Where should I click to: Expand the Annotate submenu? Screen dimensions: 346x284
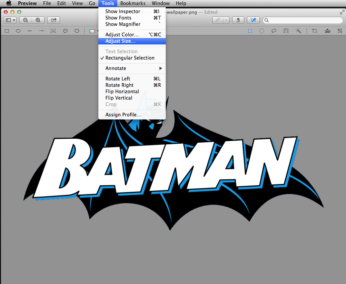132,68
